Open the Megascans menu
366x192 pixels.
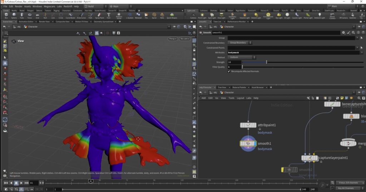point(49,6)
